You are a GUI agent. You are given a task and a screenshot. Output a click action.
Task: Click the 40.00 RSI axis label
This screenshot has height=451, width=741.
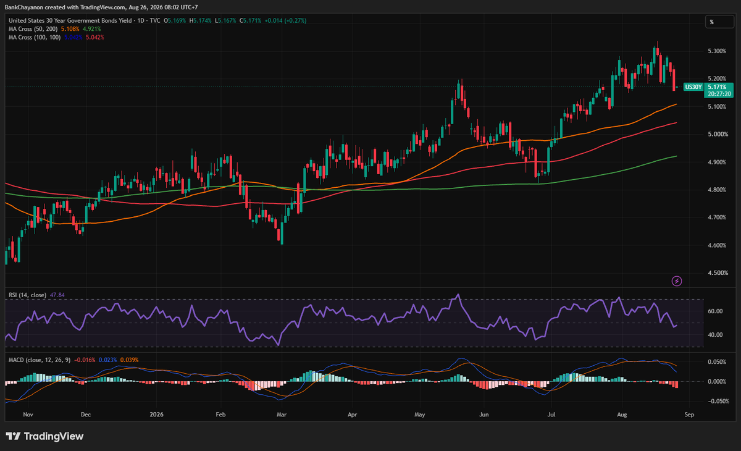pos(714,335)
